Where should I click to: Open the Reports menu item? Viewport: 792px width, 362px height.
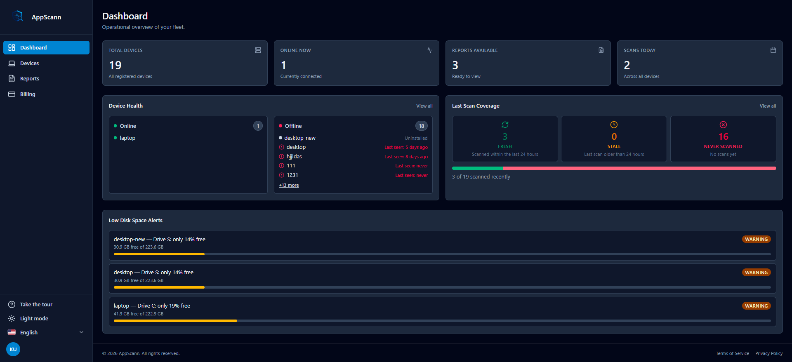pyautogui.click(x=46, y=78)
